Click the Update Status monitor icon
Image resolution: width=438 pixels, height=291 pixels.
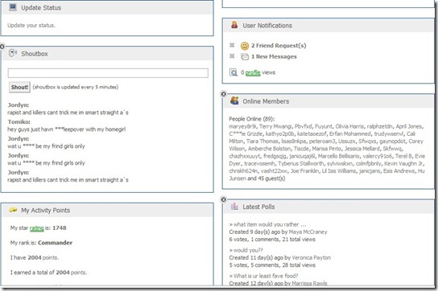(13, 7)
